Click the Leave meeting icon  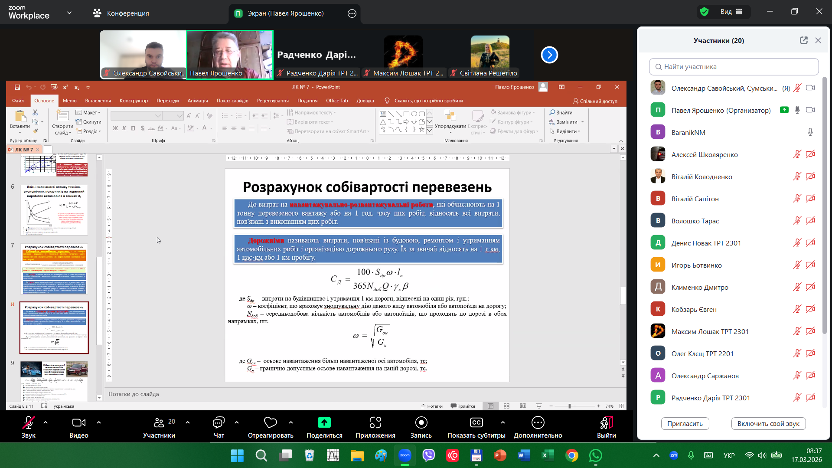pos(606,422)
